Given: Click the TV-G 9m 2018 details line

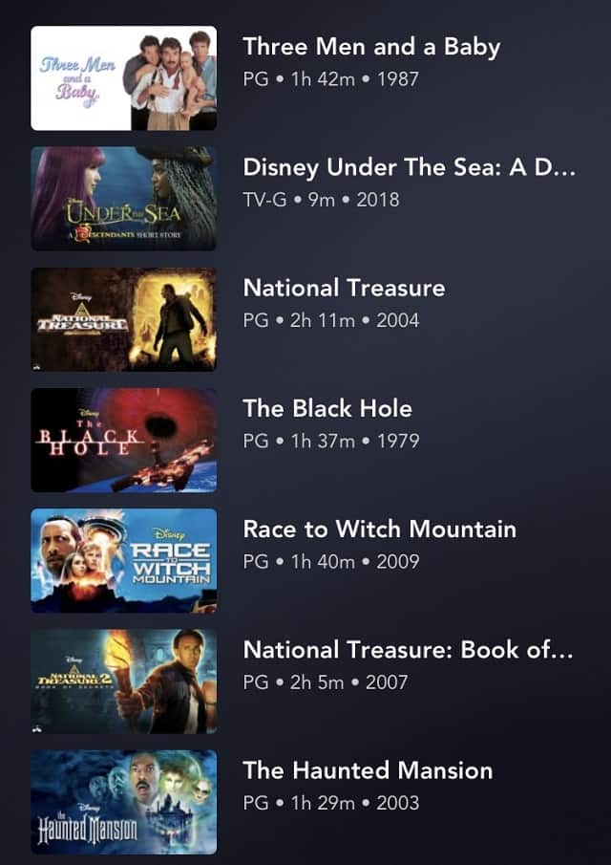Looking at the screenshot, I should (x=321, y=199).
